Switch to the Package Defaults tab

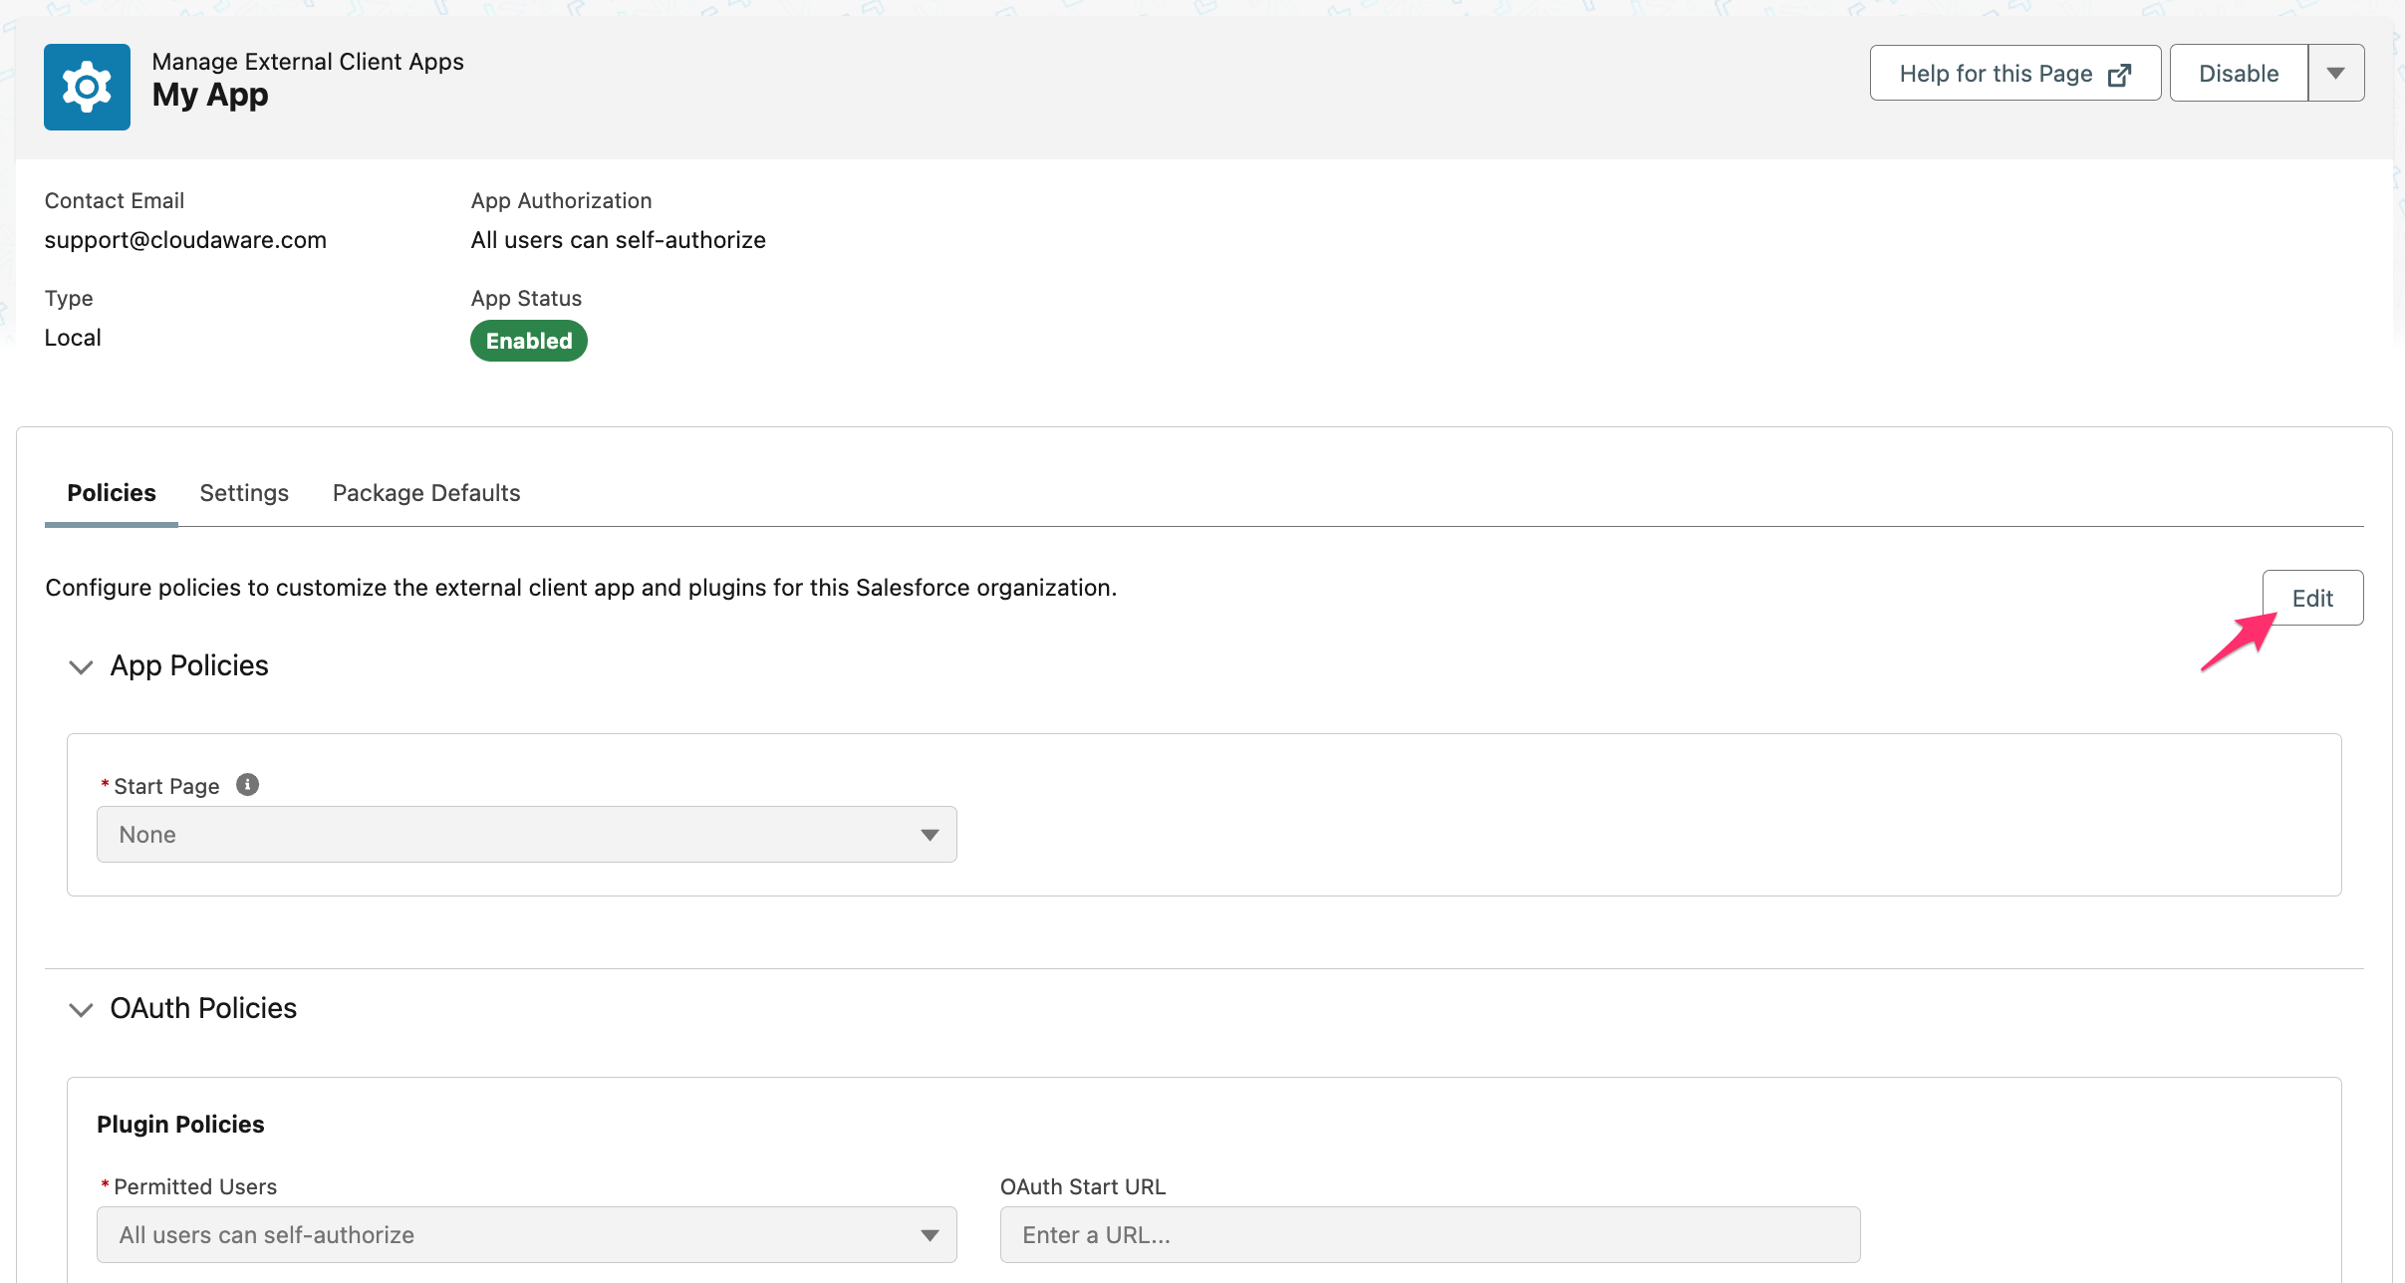[426, 492]
